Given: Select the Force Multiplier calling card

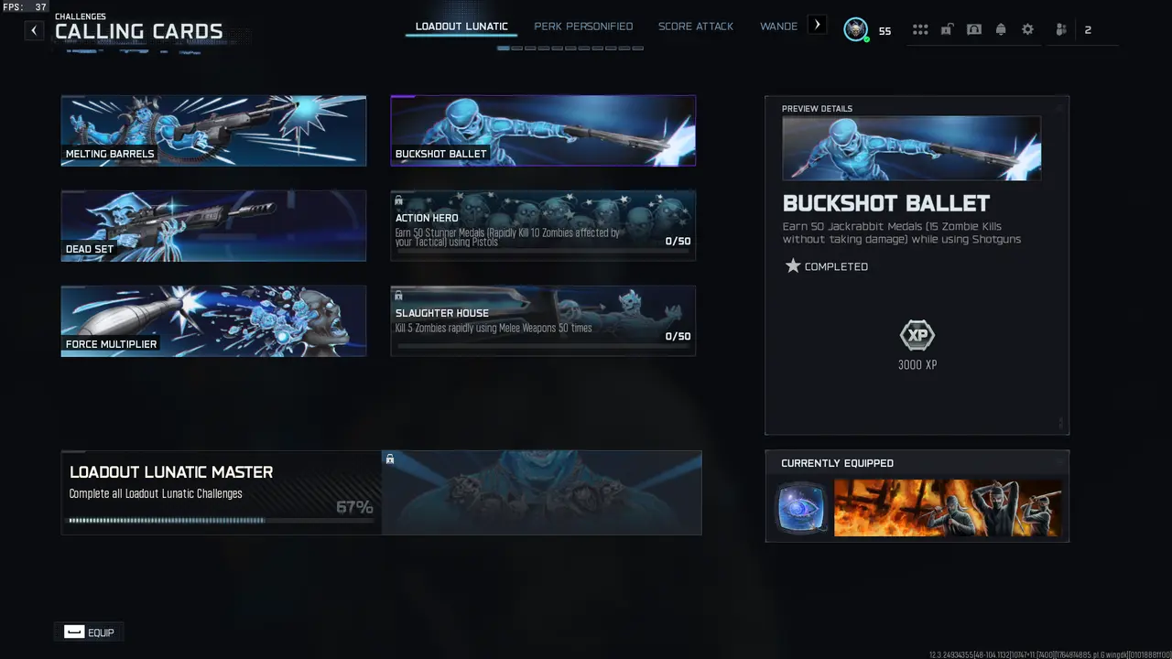Looking at the screenshot, I should pyautogui.click(x=213, y=321).
